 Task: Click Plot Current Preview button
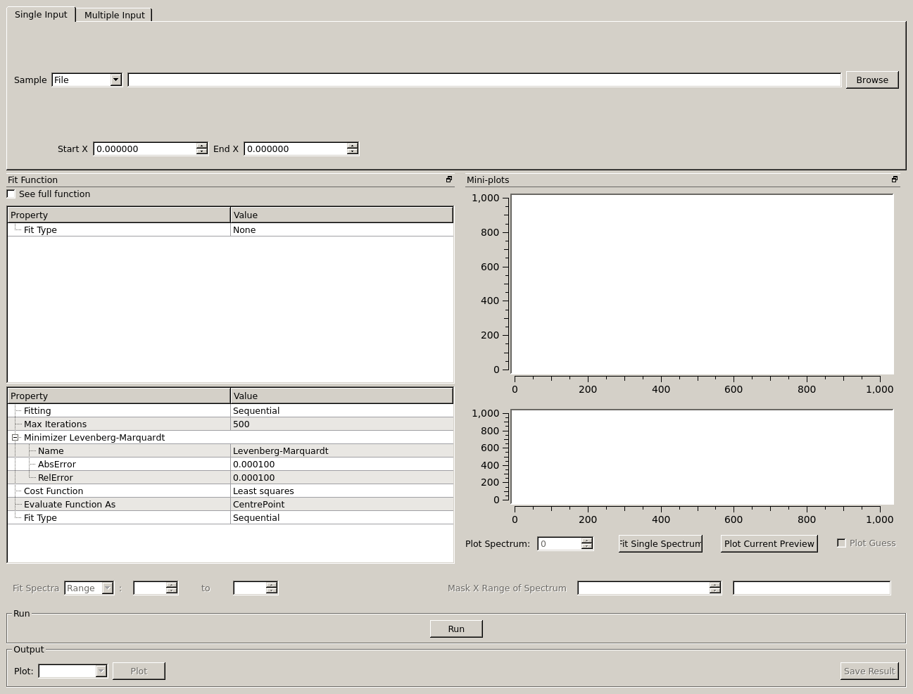tap(769, 544)
